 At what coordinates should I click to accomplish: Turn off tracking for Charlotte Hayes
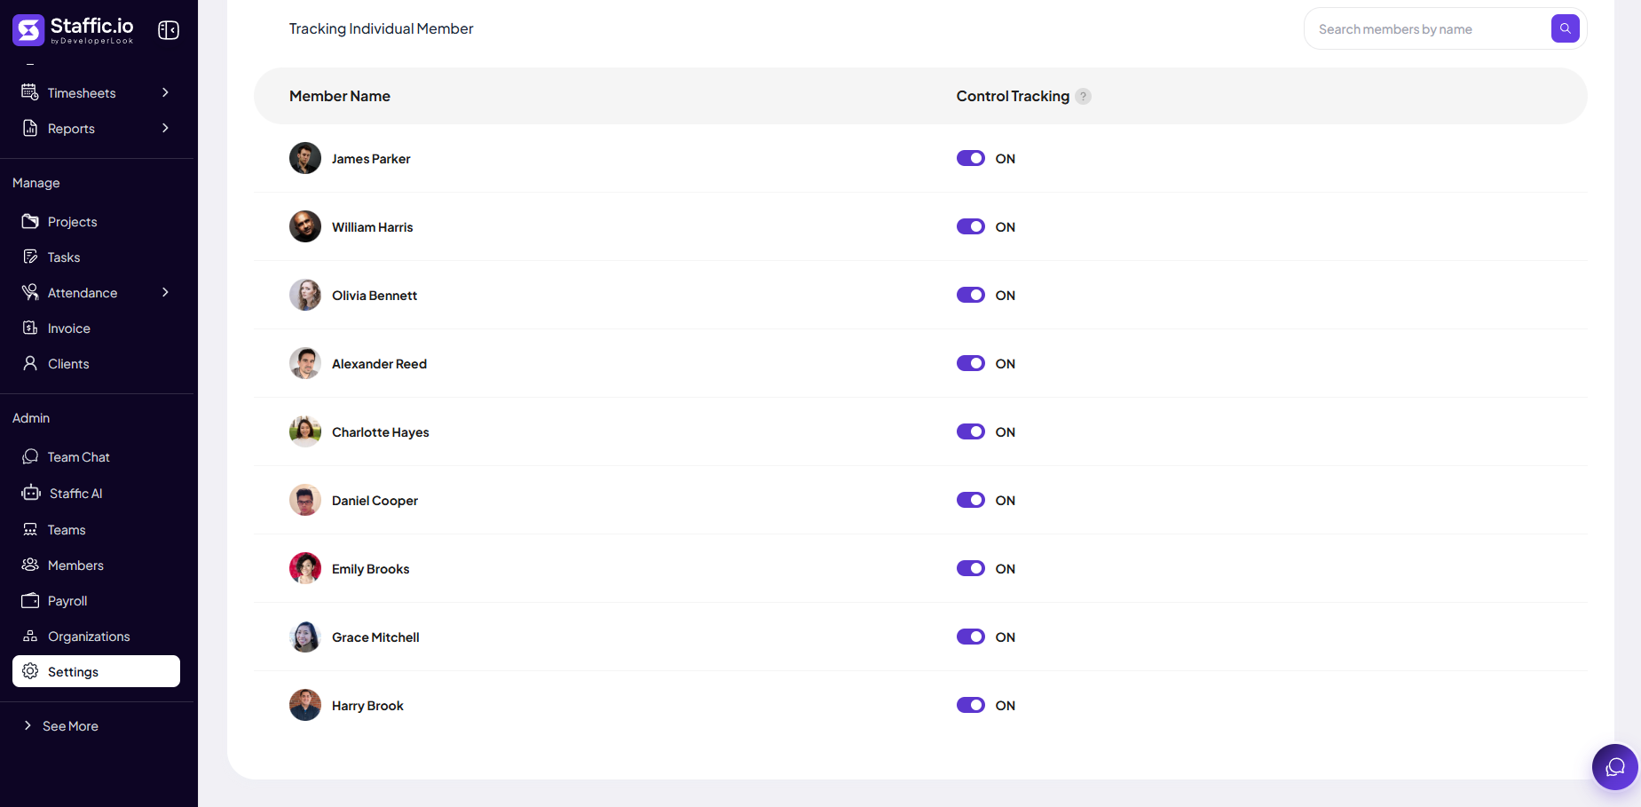tap(971, 431)
